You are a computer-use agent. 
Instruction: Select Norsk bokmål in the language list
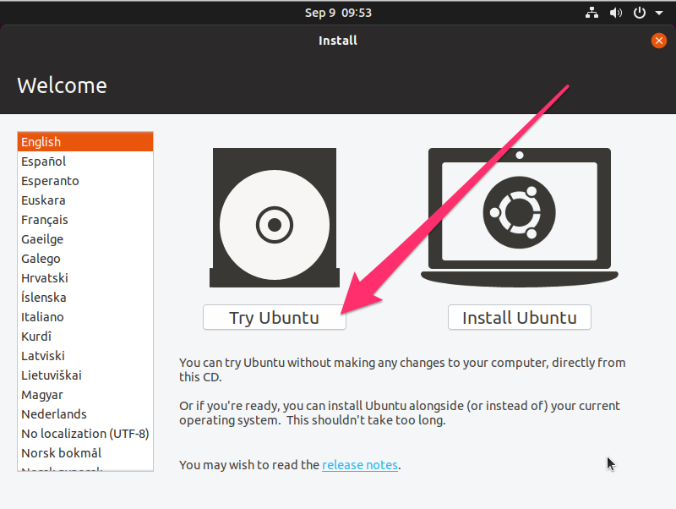point(85,452)
